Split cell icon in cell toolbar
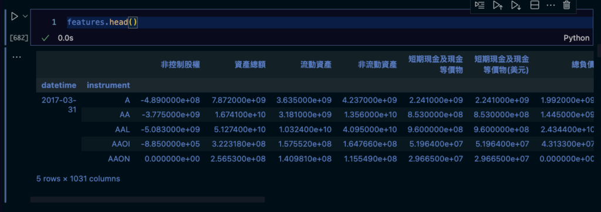The width and height of the screenshot is (601, 212). [535, 5]
